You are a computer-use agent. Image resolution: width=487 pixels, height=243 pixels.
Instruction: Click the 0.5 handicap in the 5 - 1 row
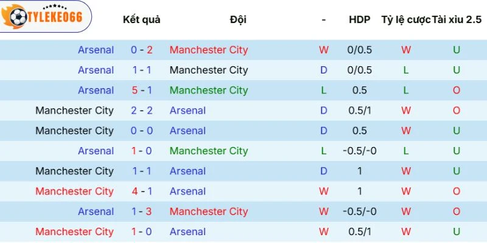coord(360,90)
